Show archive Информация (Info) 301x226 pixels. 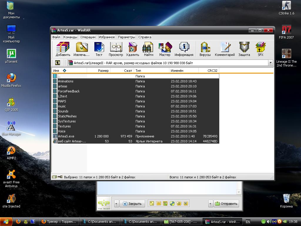[184, 49]
